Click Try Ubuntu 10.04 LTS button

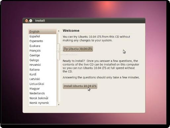click(x=78, y=49)
